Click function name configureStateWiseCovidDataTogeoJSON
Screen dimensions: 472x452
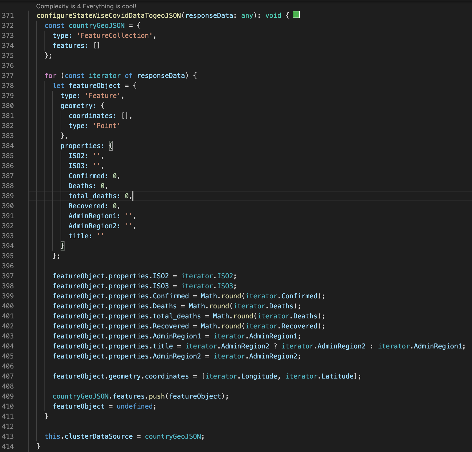coord(109,16)
